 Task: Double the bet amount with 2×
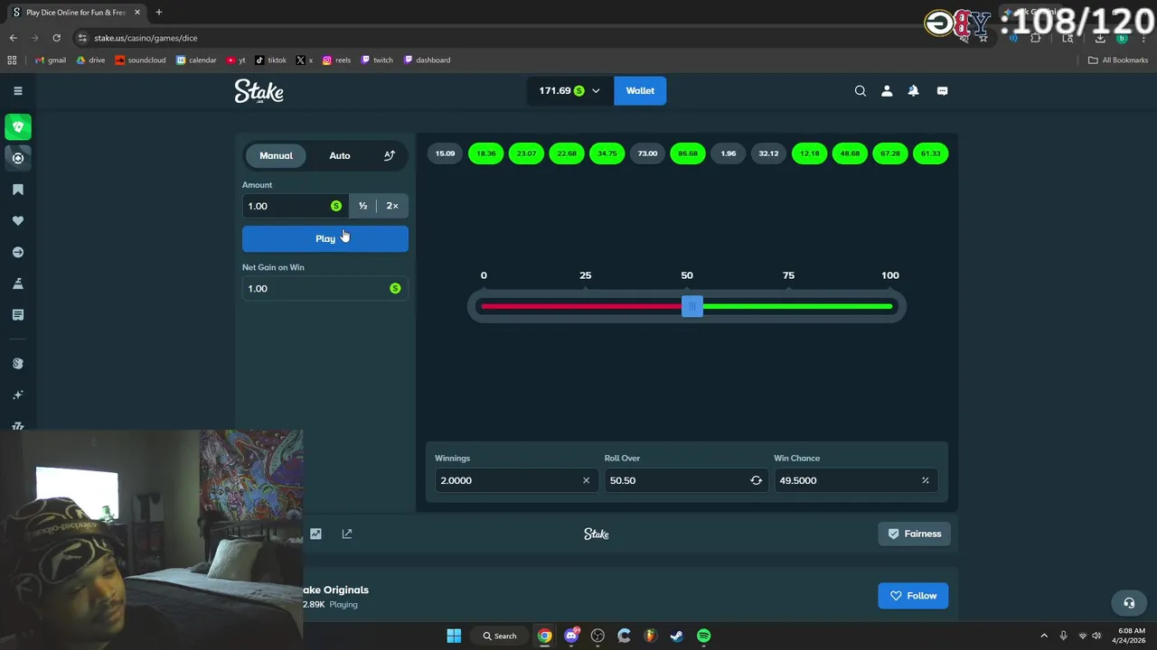tap(392, 206)
